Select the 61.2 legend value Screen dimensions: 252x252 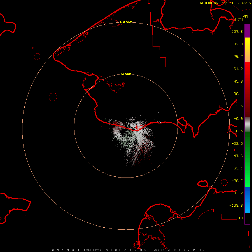tap(238, 69)
